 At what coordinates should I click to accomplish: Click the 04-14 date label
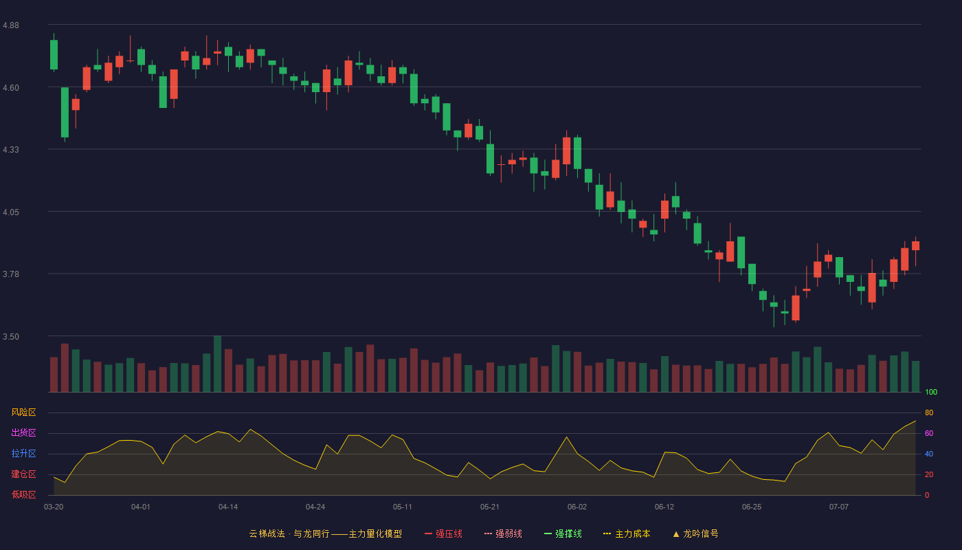coord(228,507)
